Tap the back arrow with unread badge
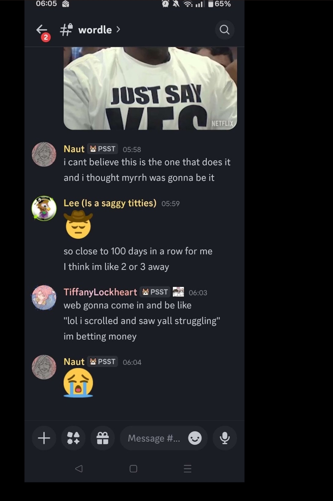This screenshot has width=333, height=501. (42, 31)
